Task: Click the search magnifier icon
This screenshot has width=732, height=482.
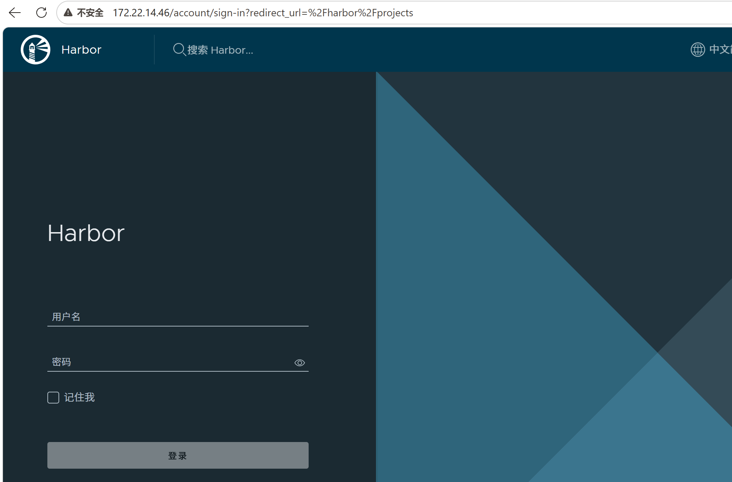Action: pos(179,50)
